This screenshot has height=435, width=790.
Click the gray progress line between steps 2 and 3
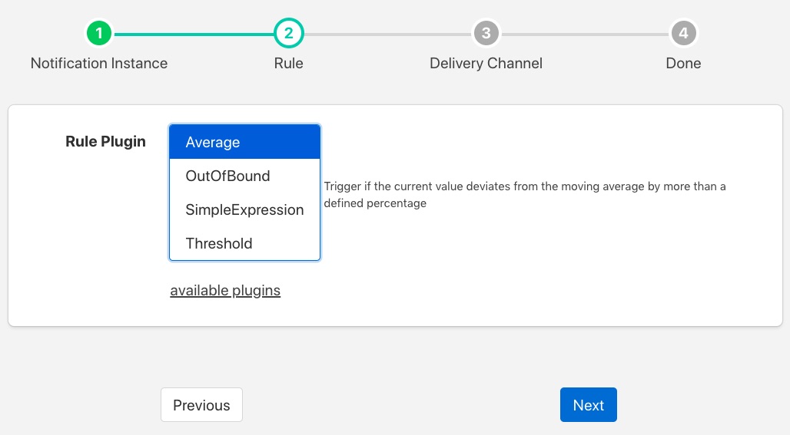387,34
